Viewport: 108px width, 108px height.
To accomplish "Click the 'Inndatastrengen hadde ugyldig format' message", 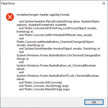I will [x=43, y=15].
